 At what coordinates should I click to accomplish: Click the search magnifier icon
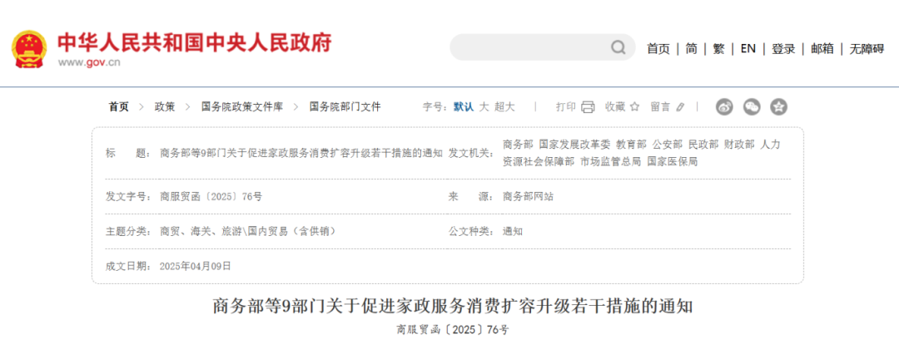coord(618,47)
